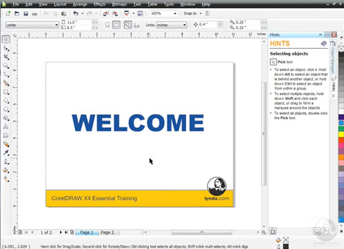
Task: Select the Ellipse tool
Action: (x=6, y=101)
